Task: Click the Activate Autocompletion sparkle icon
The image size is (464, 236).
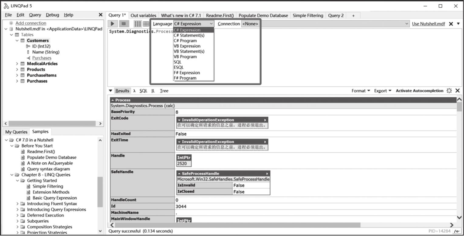Action: 449,91
